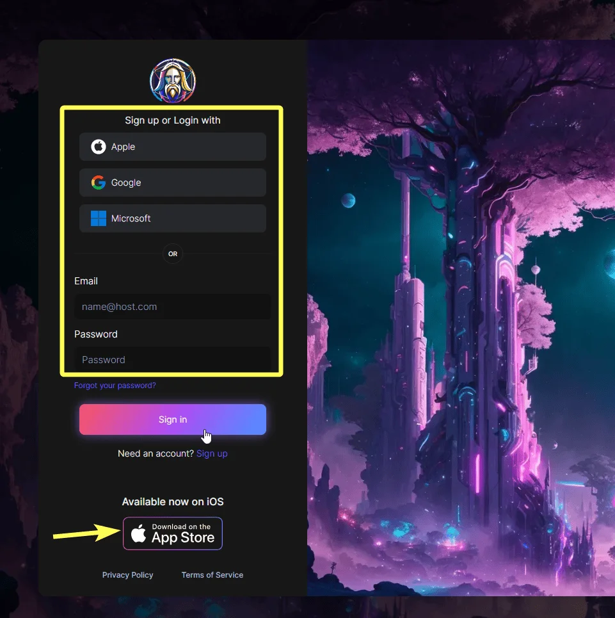Click the Google G icon
The width and height of the screenshot is (615, 618).
coord(99,183)
